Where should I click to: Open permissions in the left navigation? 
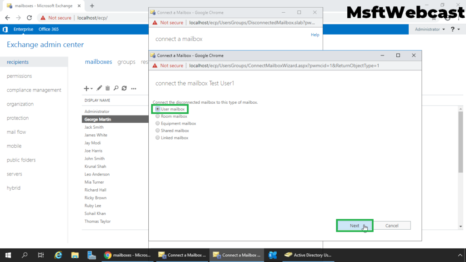pyautogui.click(x=19, y=76)
